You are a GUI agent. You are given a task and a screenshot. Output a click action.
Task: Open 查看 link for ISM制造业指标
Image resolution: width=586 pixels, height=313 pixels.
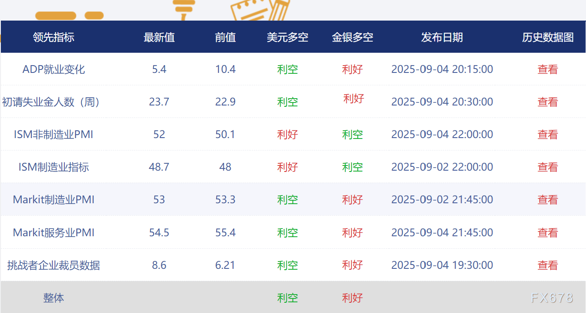[548, 167]
